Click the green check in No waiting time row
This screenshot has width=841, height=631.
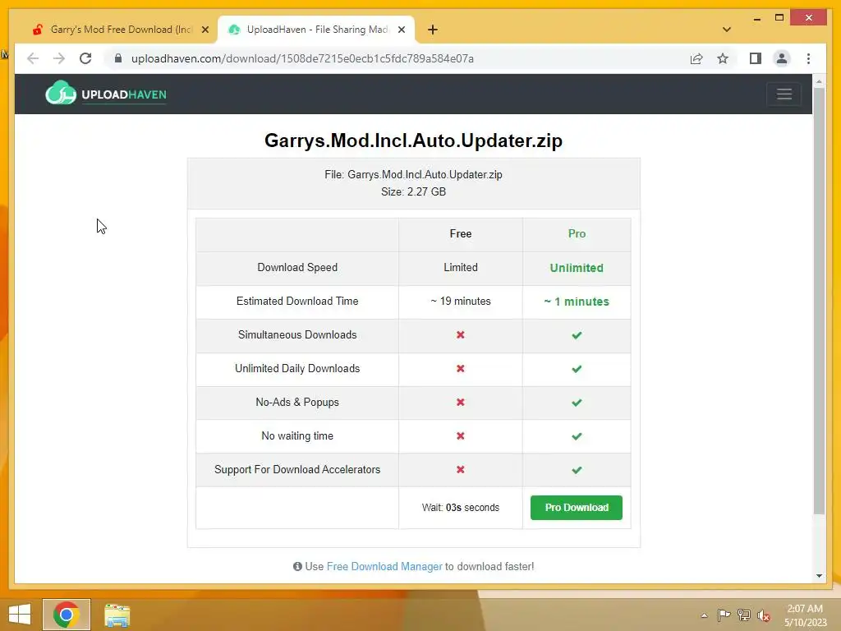click(577, 437)
